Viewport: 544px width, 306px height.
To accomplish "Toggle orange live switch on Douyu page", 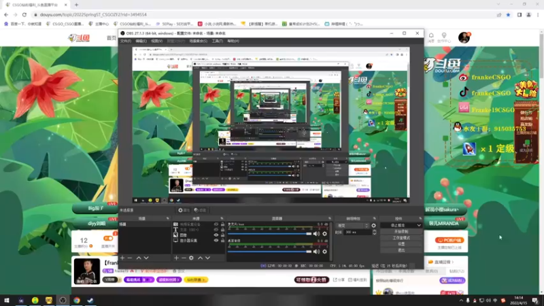I will [108, 239].
